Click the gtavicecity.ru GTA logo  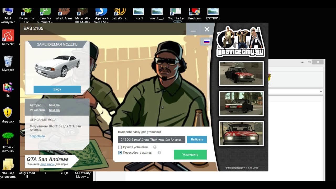coord(241,41)
